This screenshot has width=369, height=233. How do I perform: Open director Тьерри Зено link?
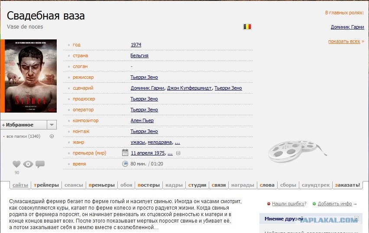(x=144, y=77)
